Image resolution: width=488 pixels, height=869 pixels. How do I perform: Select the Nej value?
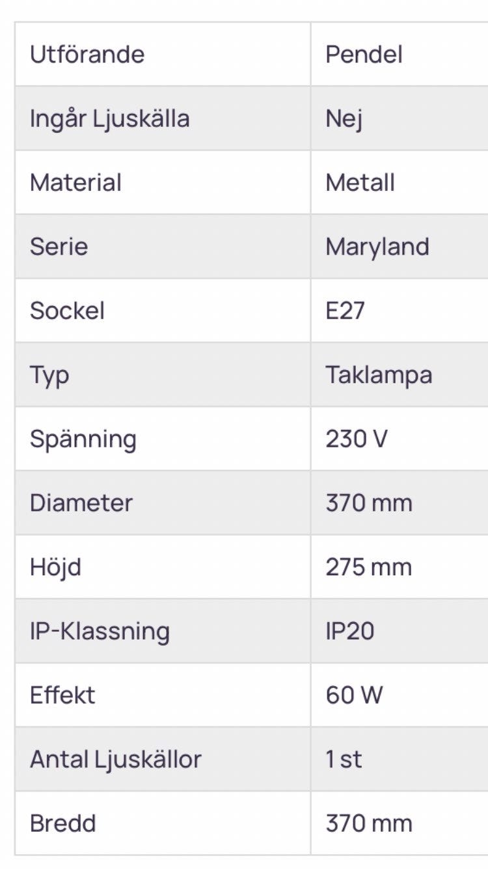click(344, 119)
